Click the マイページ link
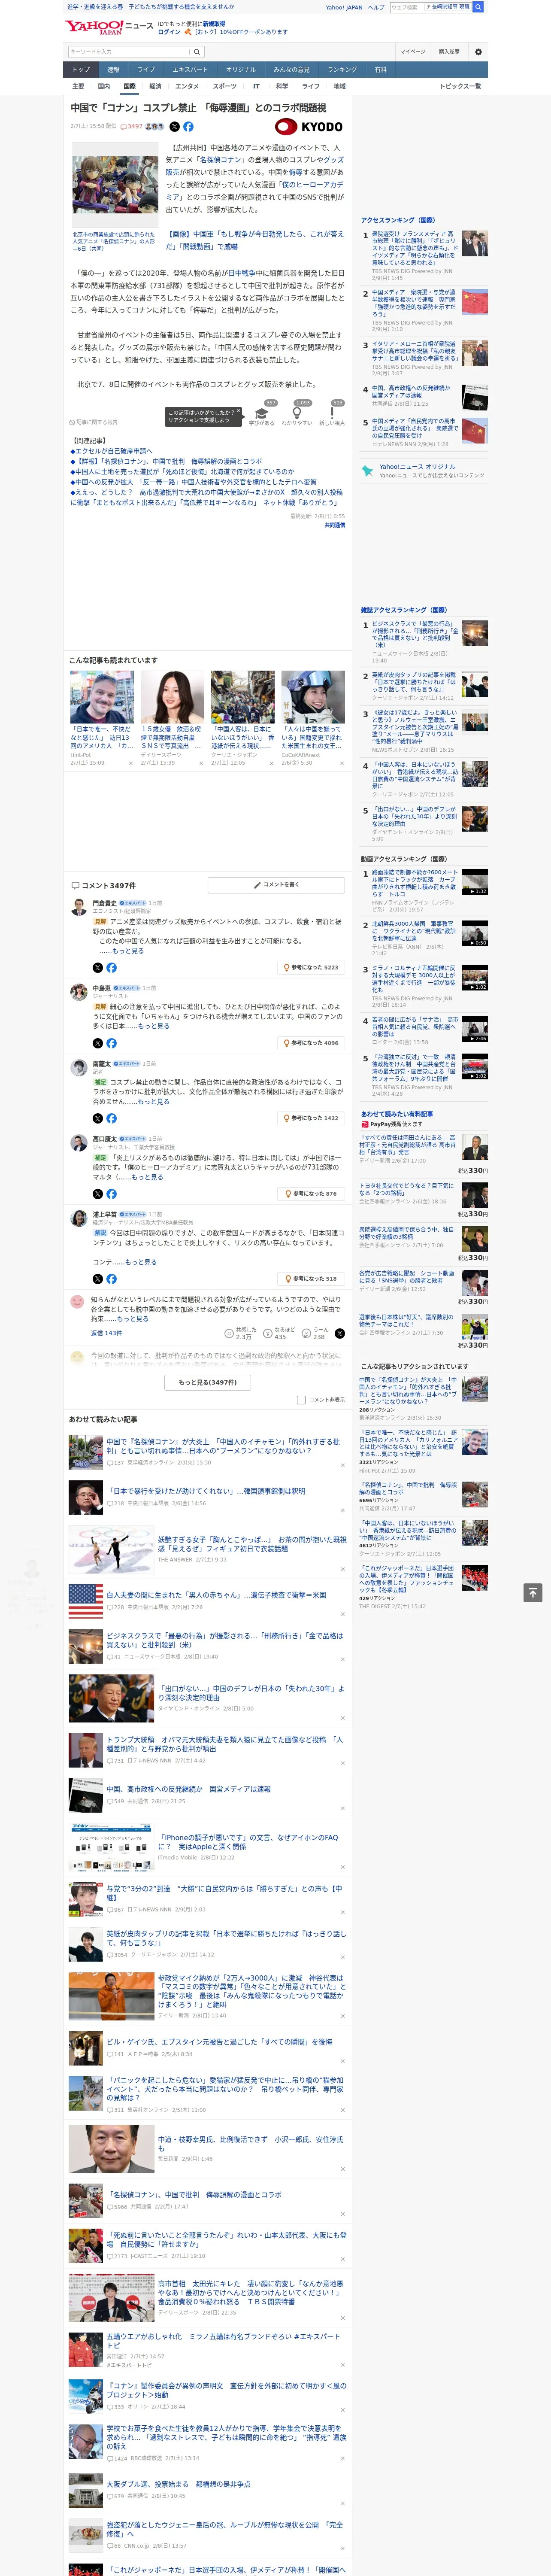 [x=412, y=51]
